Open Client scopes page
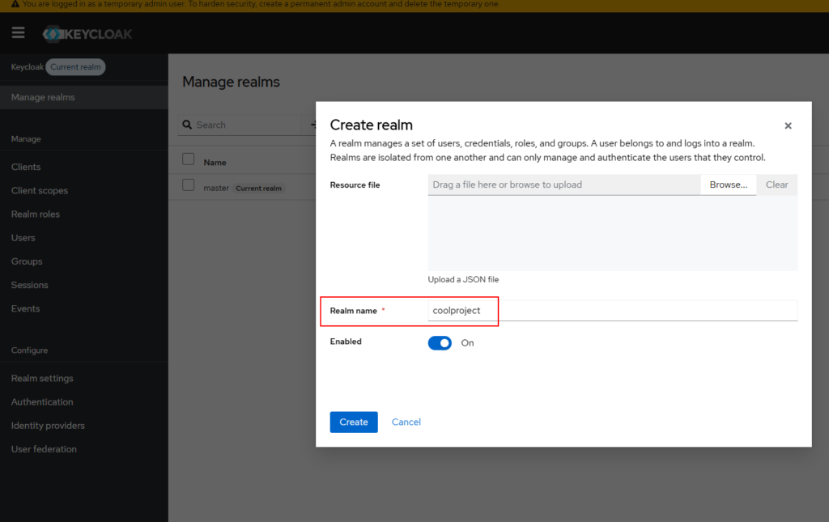 [40, 191]
